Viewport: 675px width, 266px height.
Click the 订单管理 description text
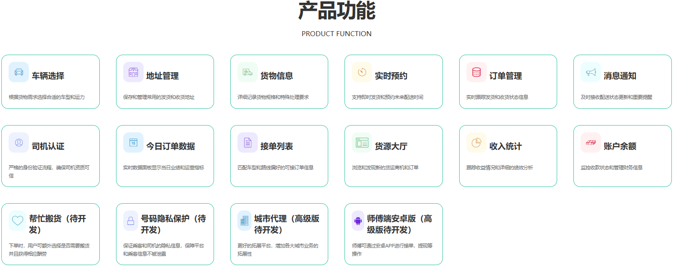pyautogui.click(x=497, y=97)
